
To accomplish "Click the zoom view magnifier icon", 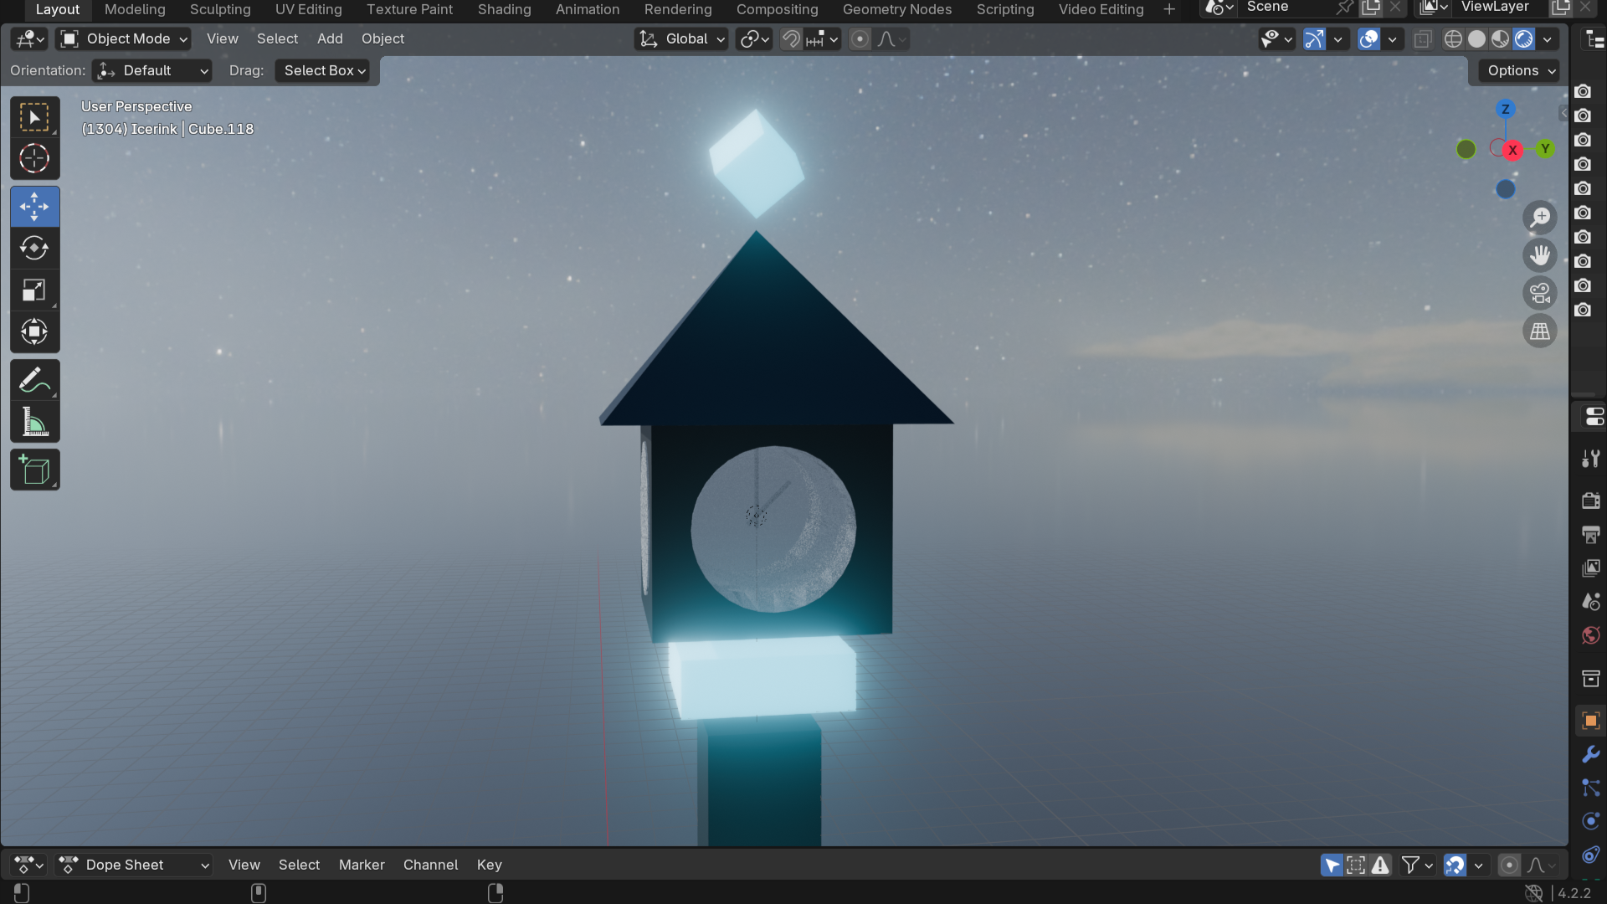I will point(1539,218).
